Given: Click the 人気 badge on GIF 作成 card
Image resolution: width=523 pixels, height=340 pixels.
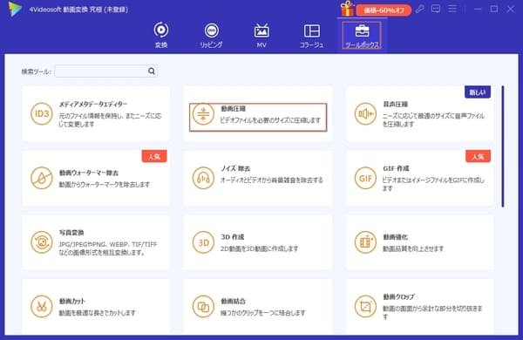Looking at the screenshot, I should click(478, 156).
